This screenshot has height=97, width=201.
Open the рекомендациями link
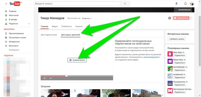(152, 57)
